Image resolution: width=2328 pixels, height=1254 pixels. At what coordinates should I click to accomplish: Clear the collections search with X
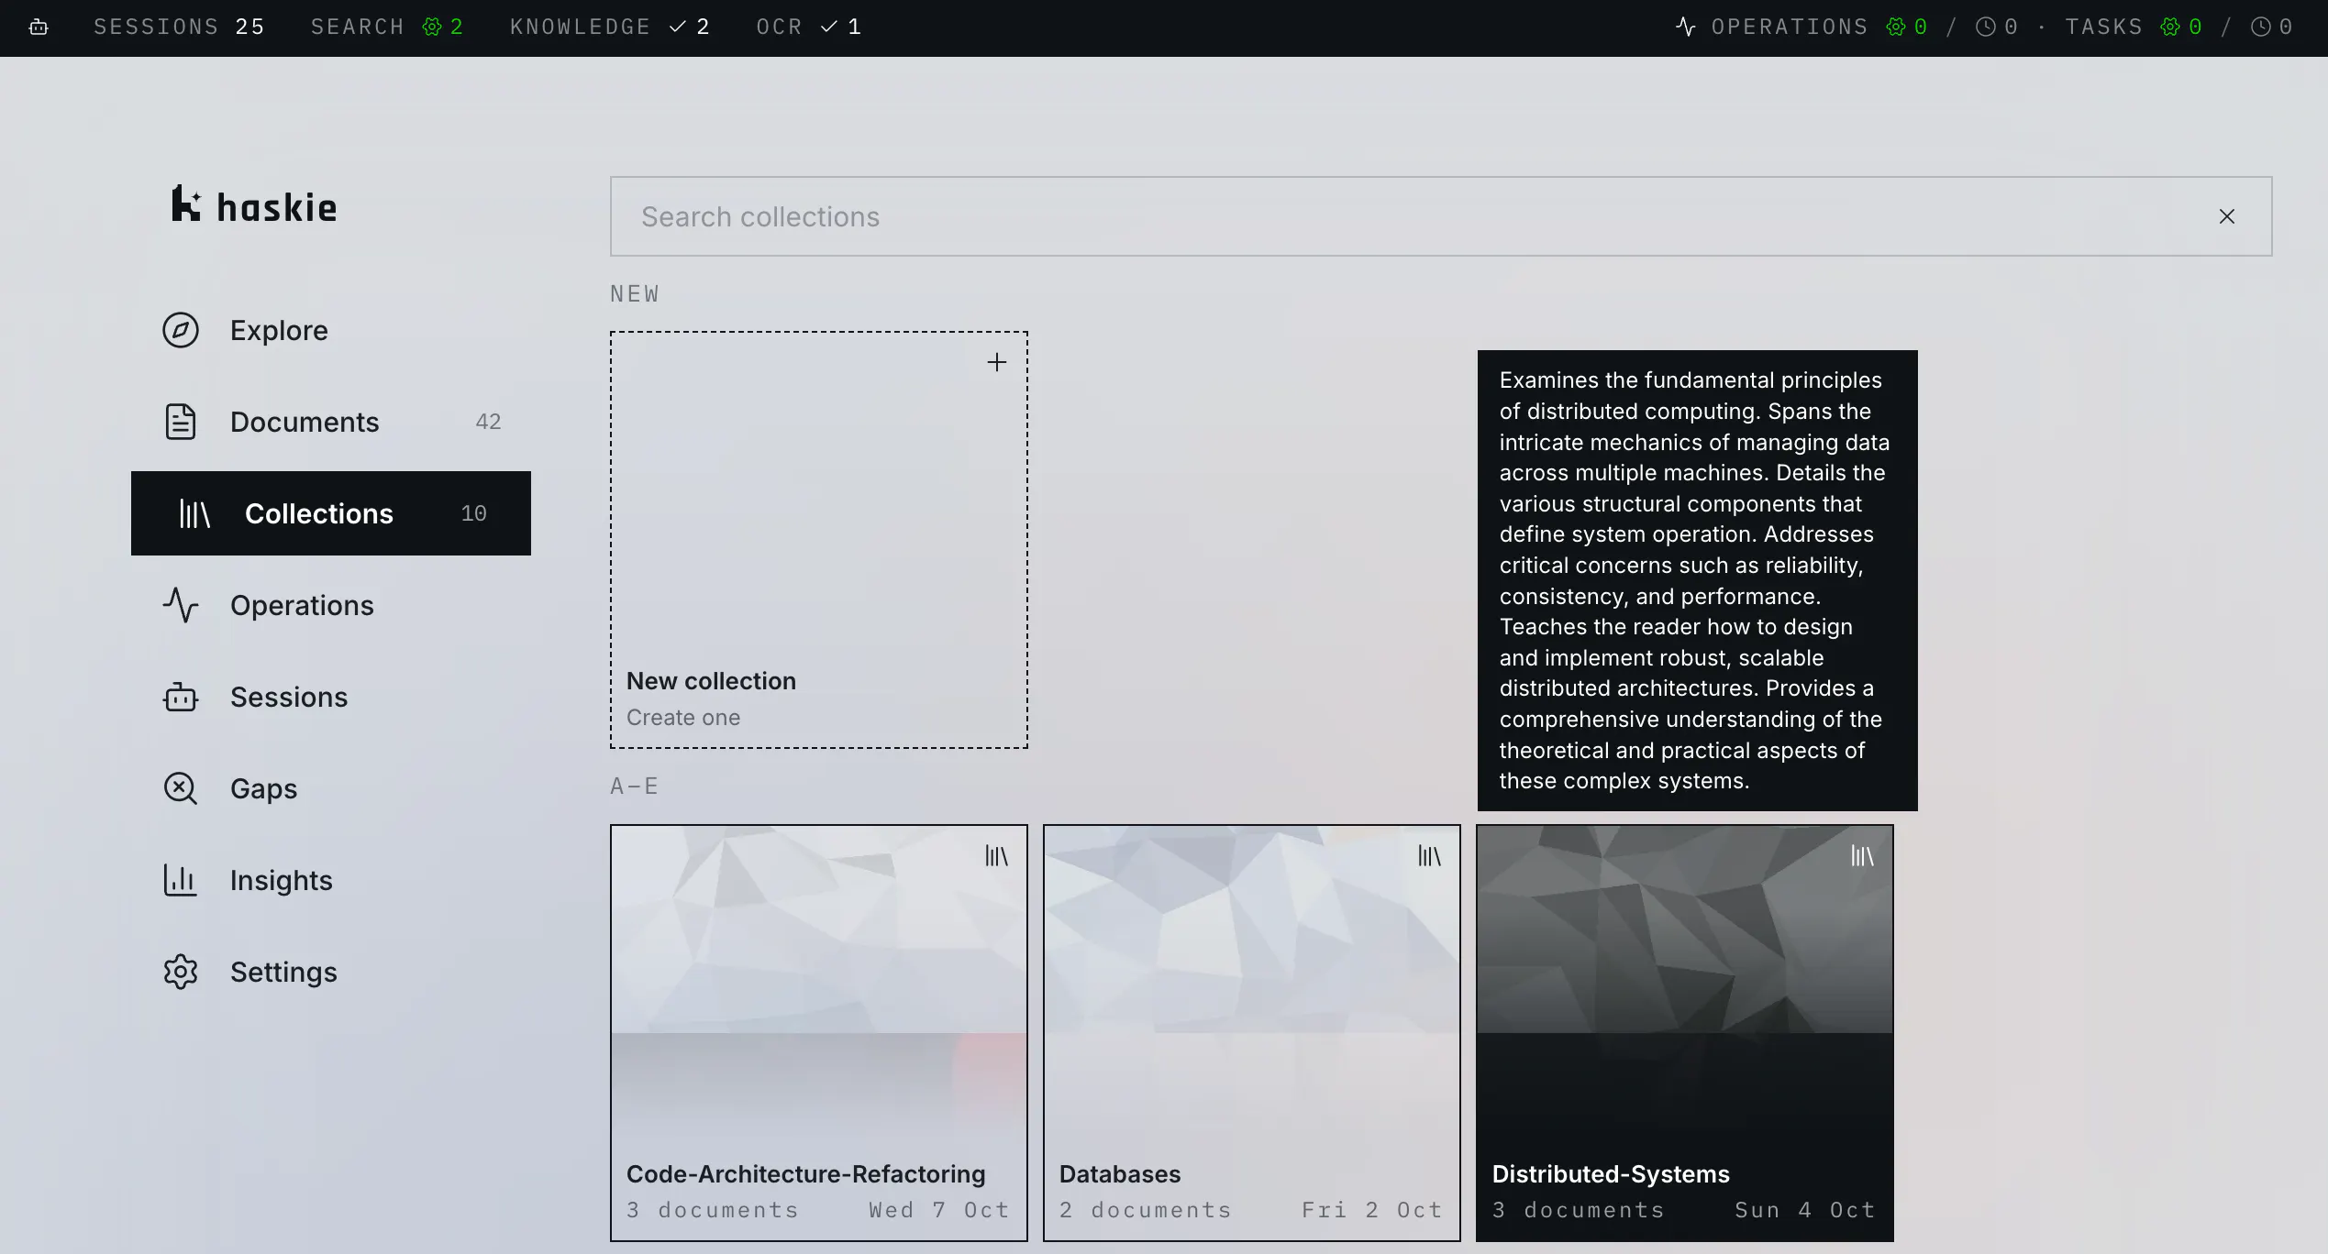2227,216
